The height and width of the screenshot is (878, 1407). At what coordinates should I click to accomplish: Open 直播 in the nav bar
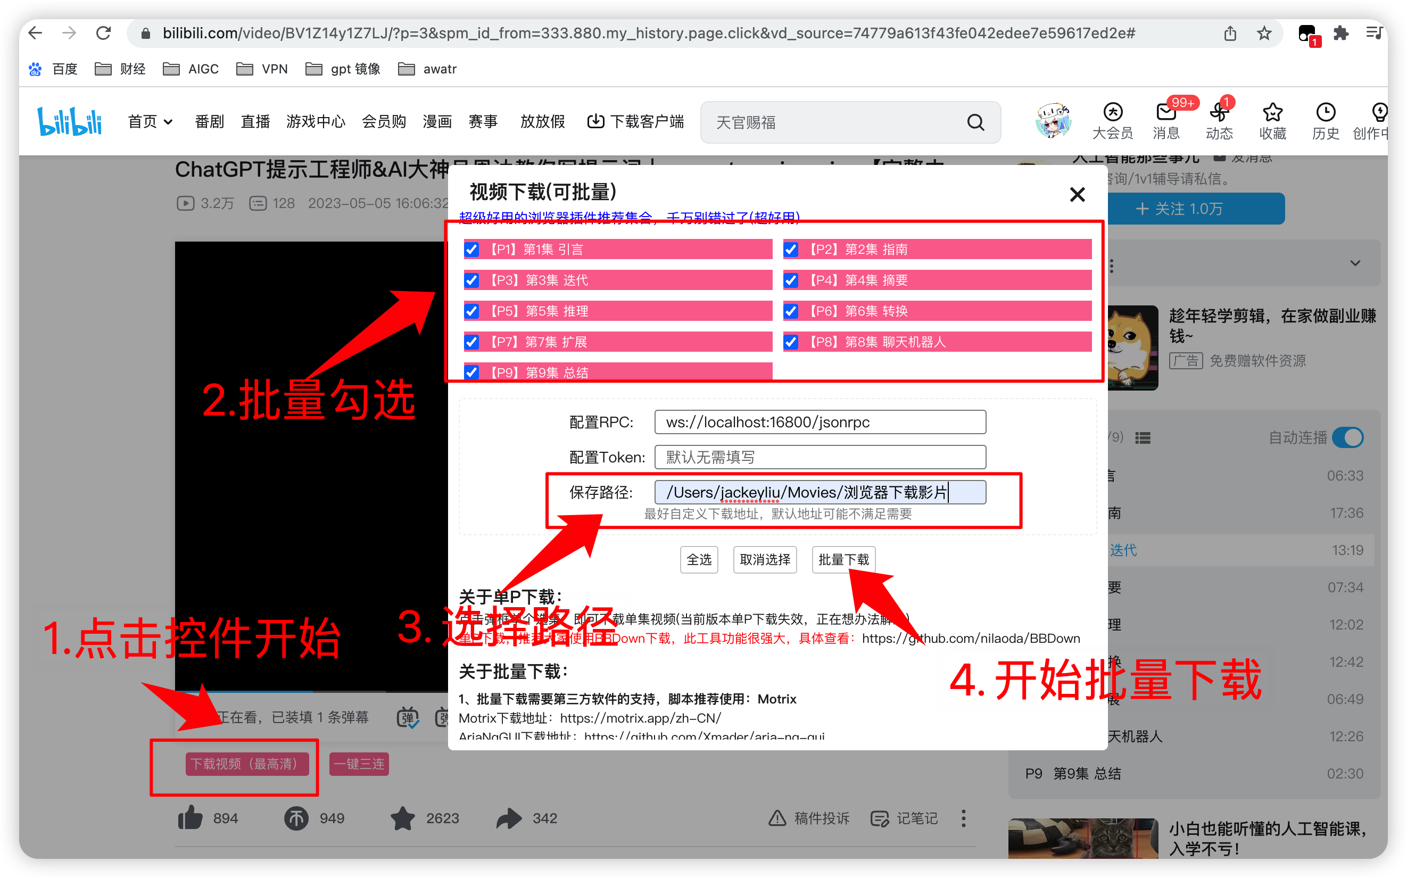coord(255,121)
